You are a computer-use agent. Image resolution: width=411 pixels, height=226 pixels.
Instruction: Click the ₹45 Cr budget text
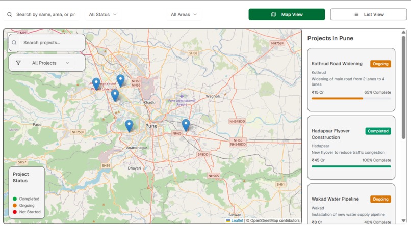318,160
